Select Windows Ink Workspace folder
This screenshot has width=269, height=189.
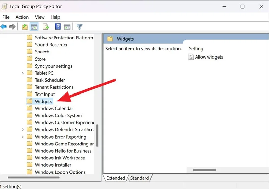click(60, 158)
